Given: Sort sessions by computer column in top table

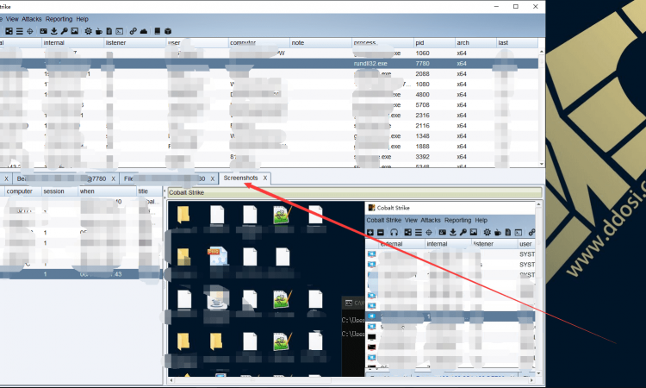Looking at the screenshot, I should [259, 42].
